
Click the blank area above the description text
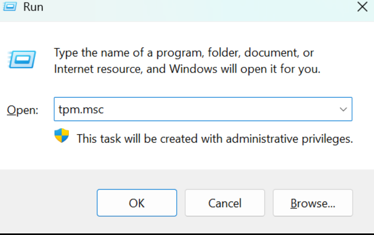click(x=187, y=33)
